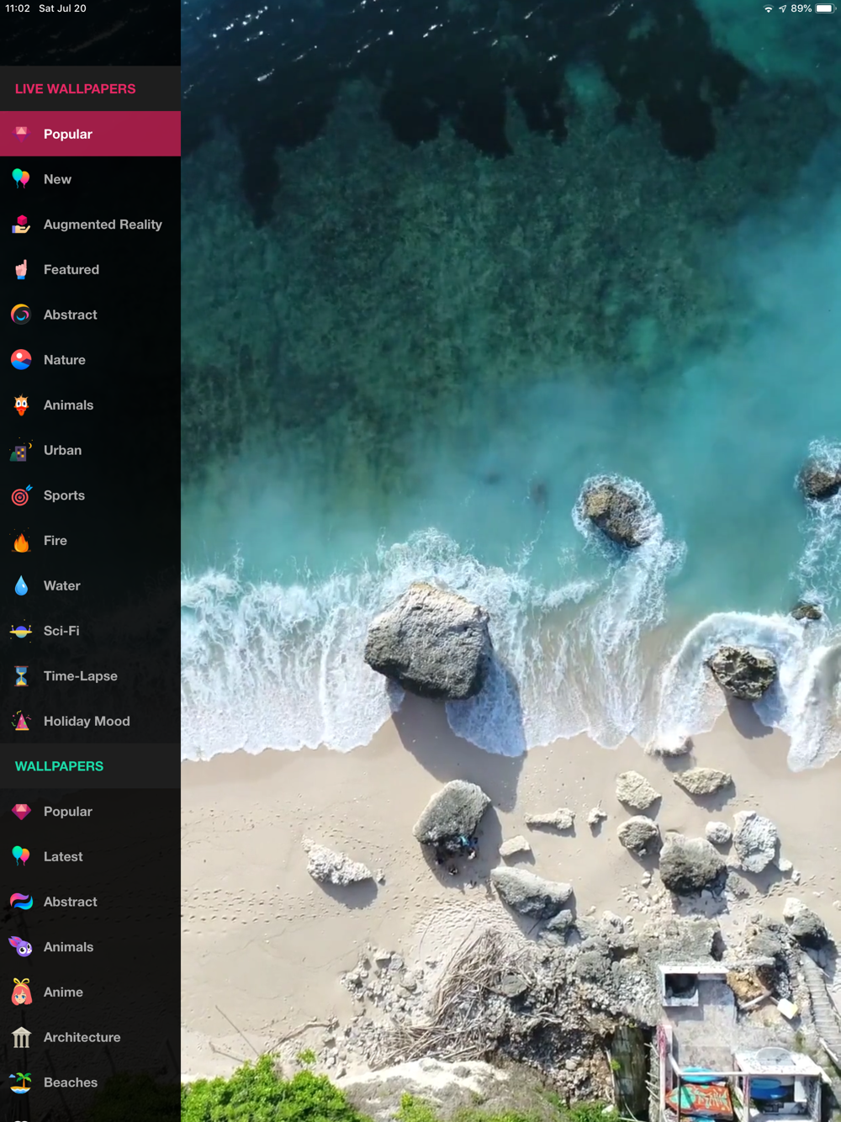Click the Augmented Reality hand icon
The image size is (841, 1122).
(x=21, y=225)
